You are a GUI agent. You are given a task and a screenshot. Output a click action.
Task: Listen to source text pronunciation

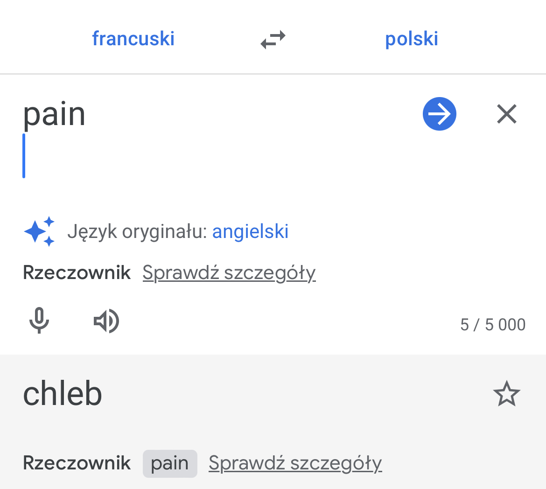tap(106, 321)
